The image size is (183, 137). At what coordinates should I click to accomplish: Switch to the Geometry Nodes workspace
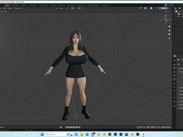click(x=93, y=5)
